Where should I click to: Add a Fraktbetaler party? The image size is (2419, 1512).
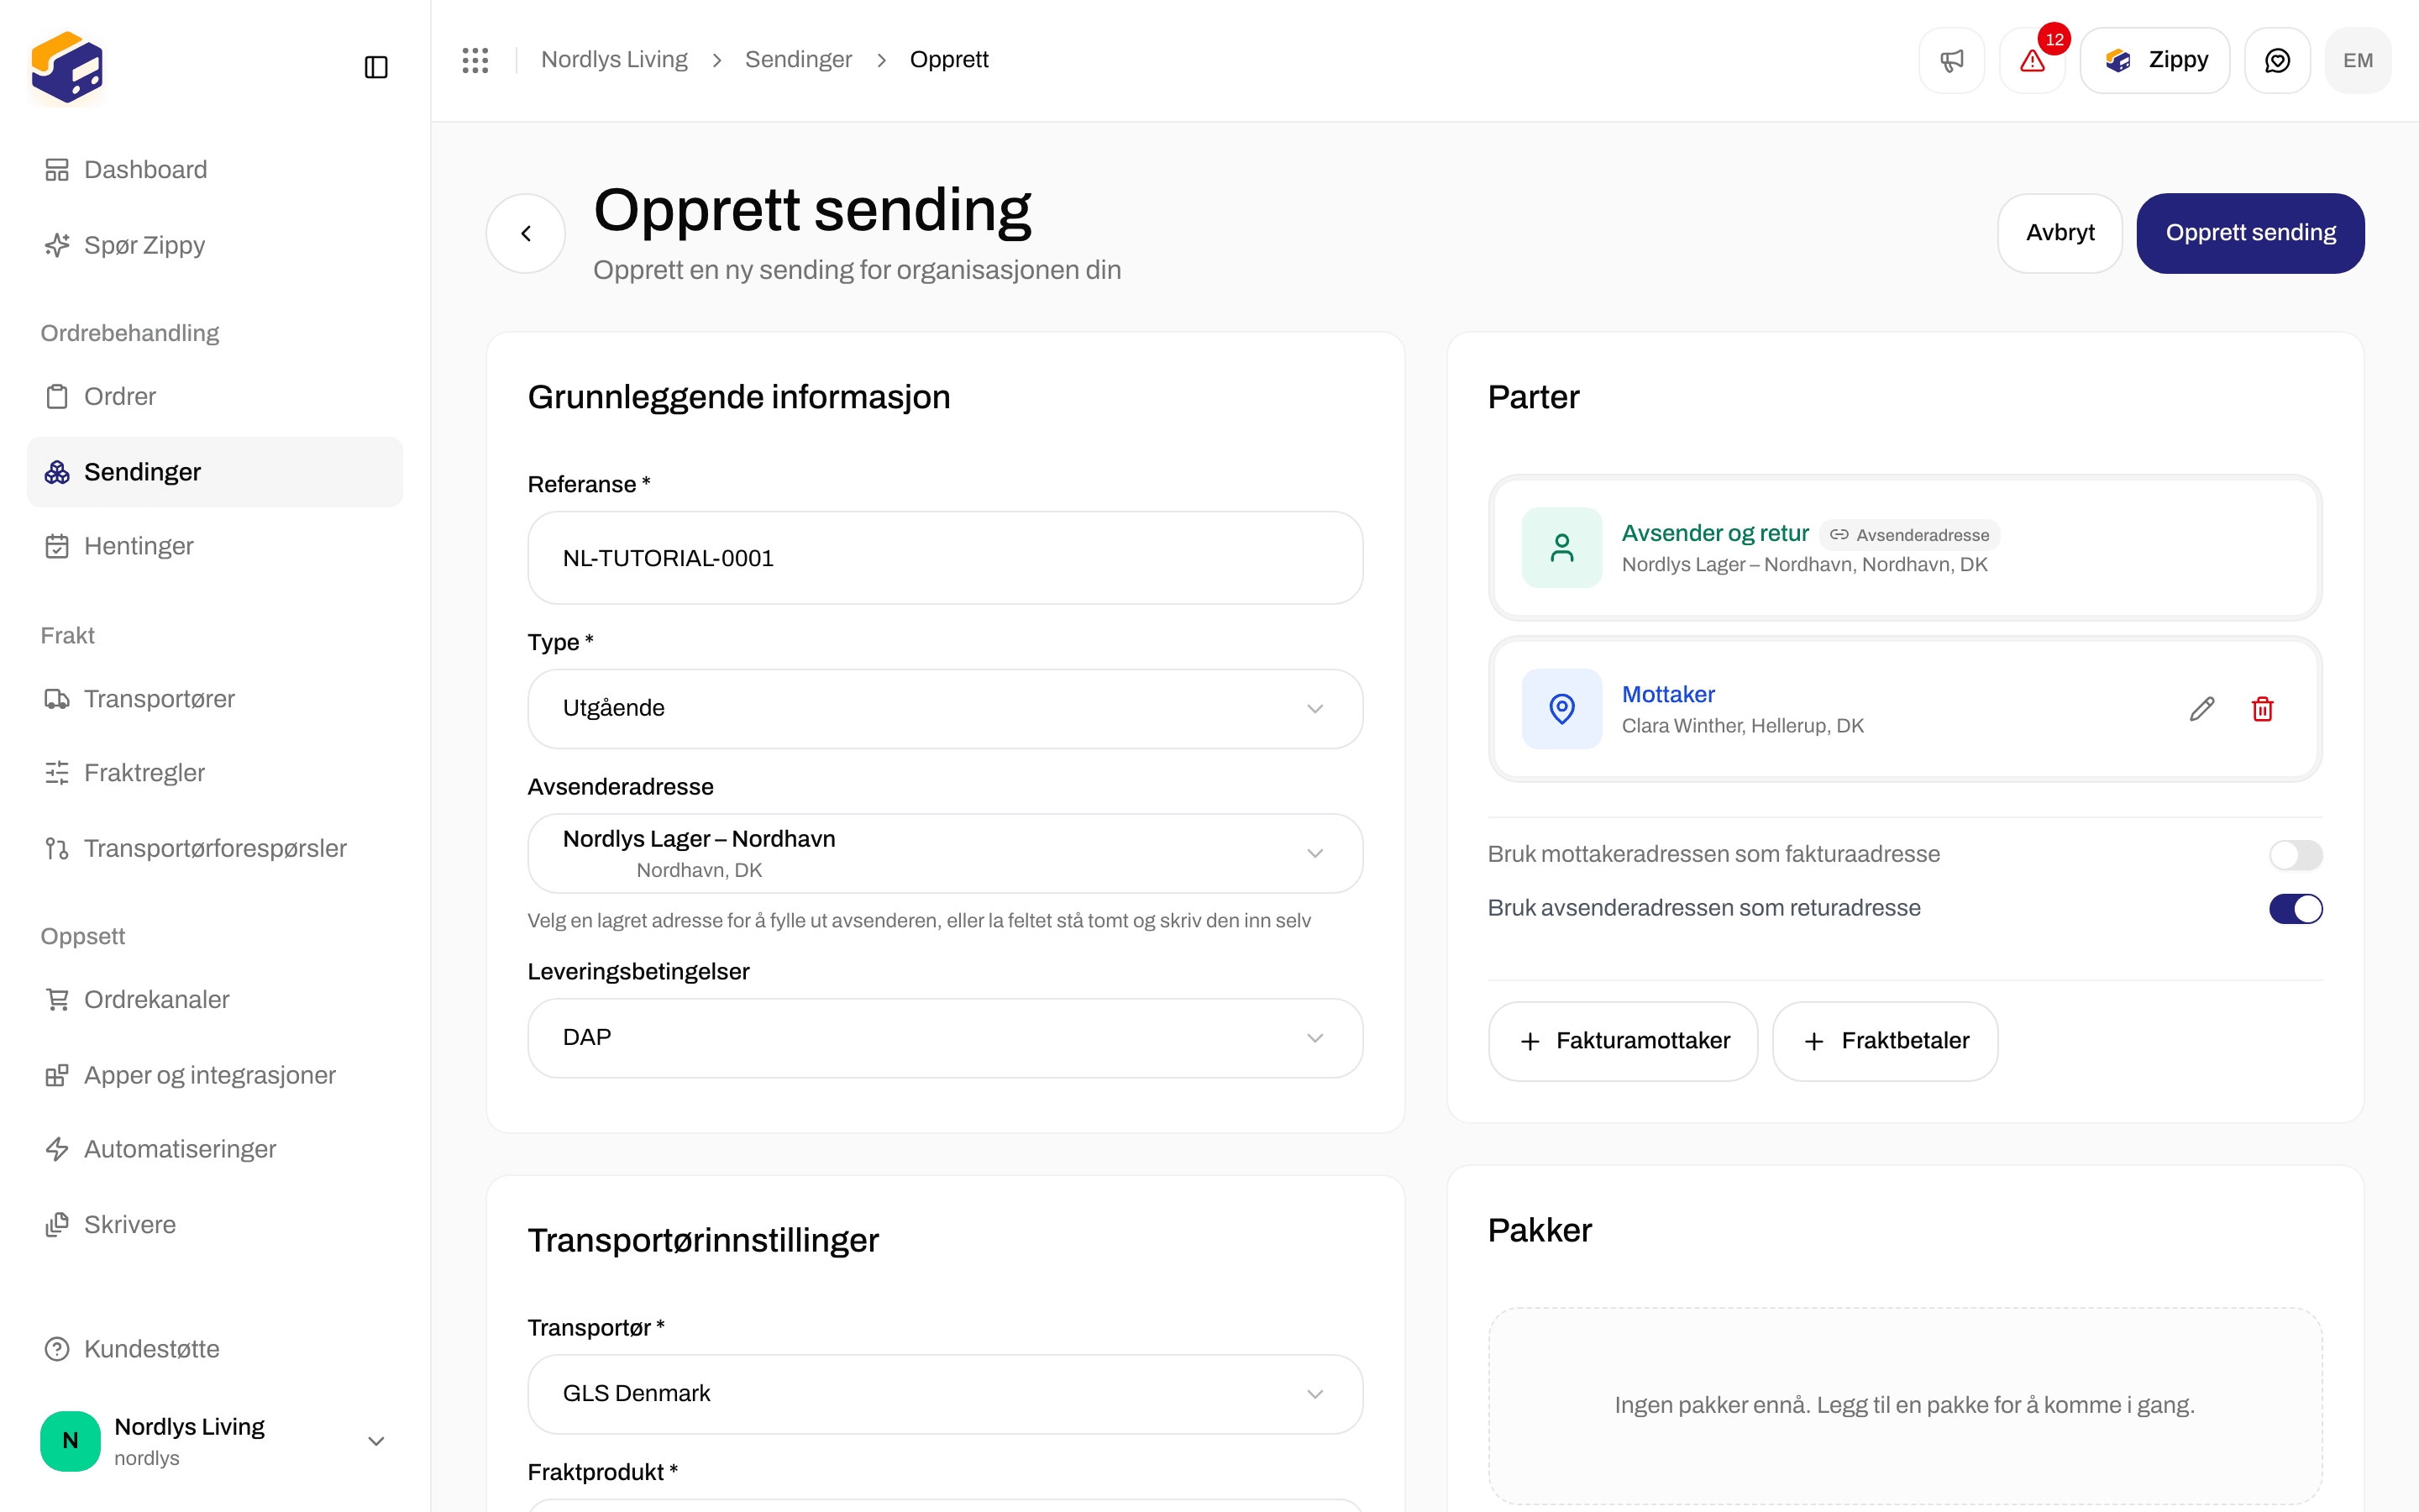tap(1884, 1041)
